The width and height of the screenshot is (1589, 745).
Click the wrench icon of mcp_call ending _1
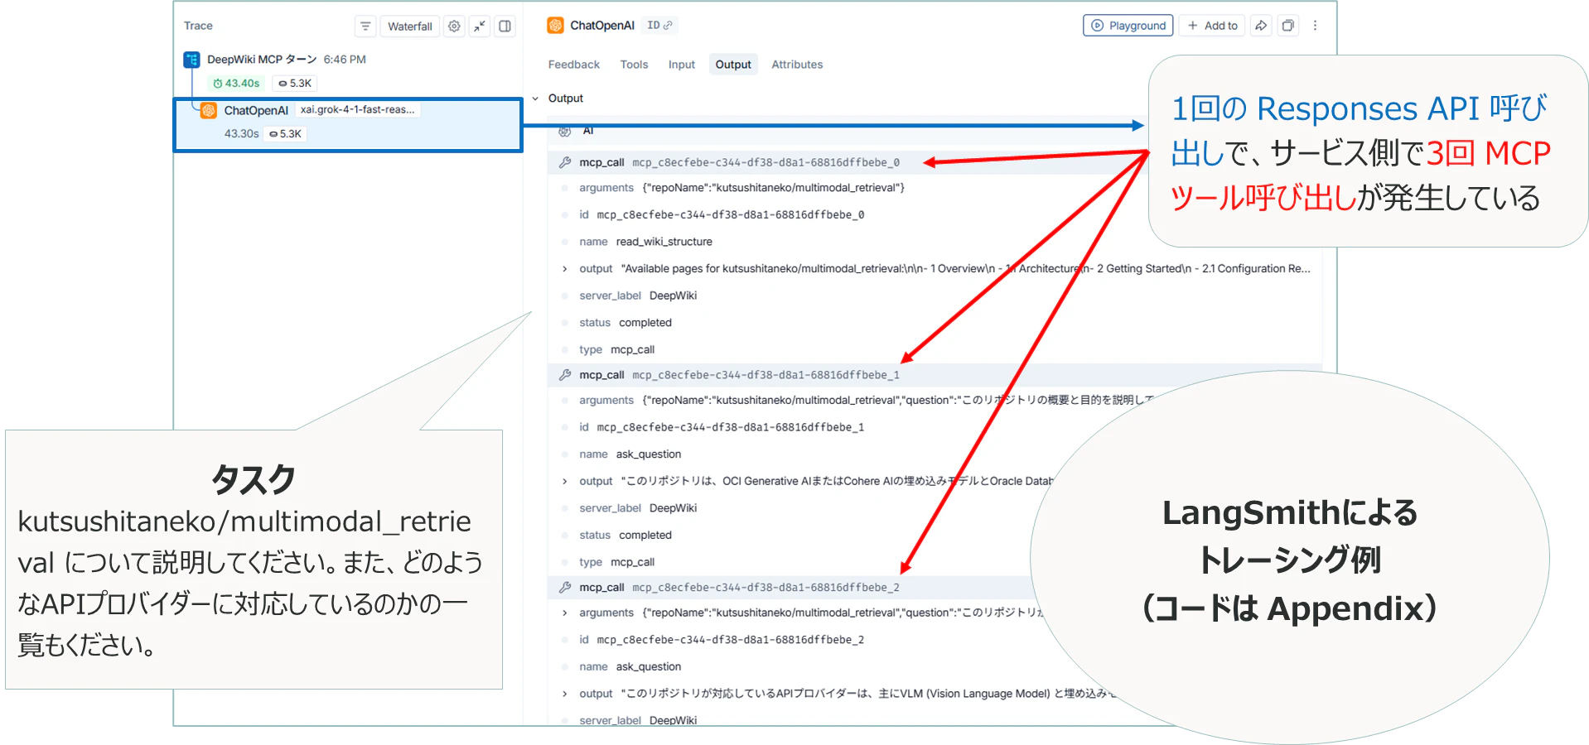(x=565, y=375)
